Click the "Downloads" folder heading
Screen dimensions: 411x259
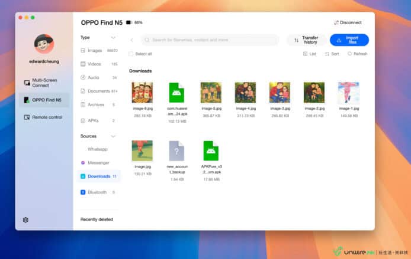[x=140, y=71]
